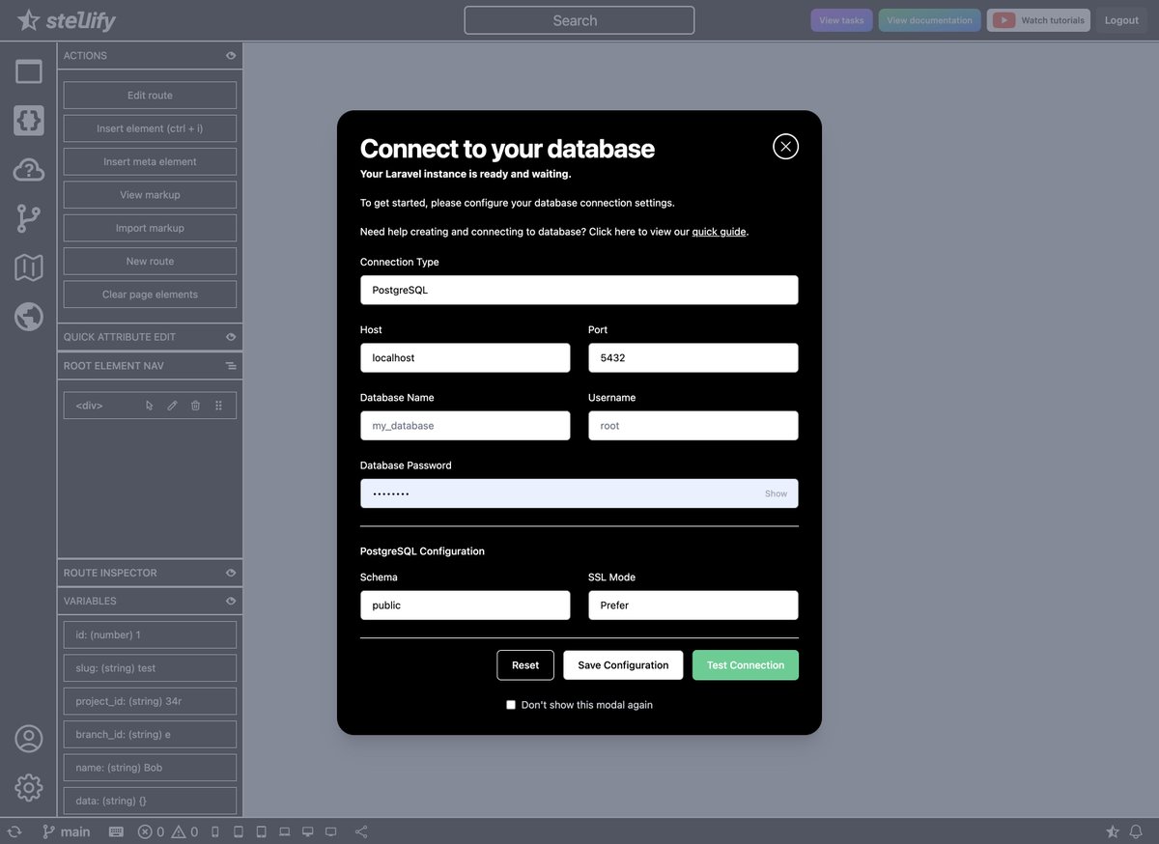Check Don't show this modal again
Screen dimensions: 1159x844
tap(511, 705)
